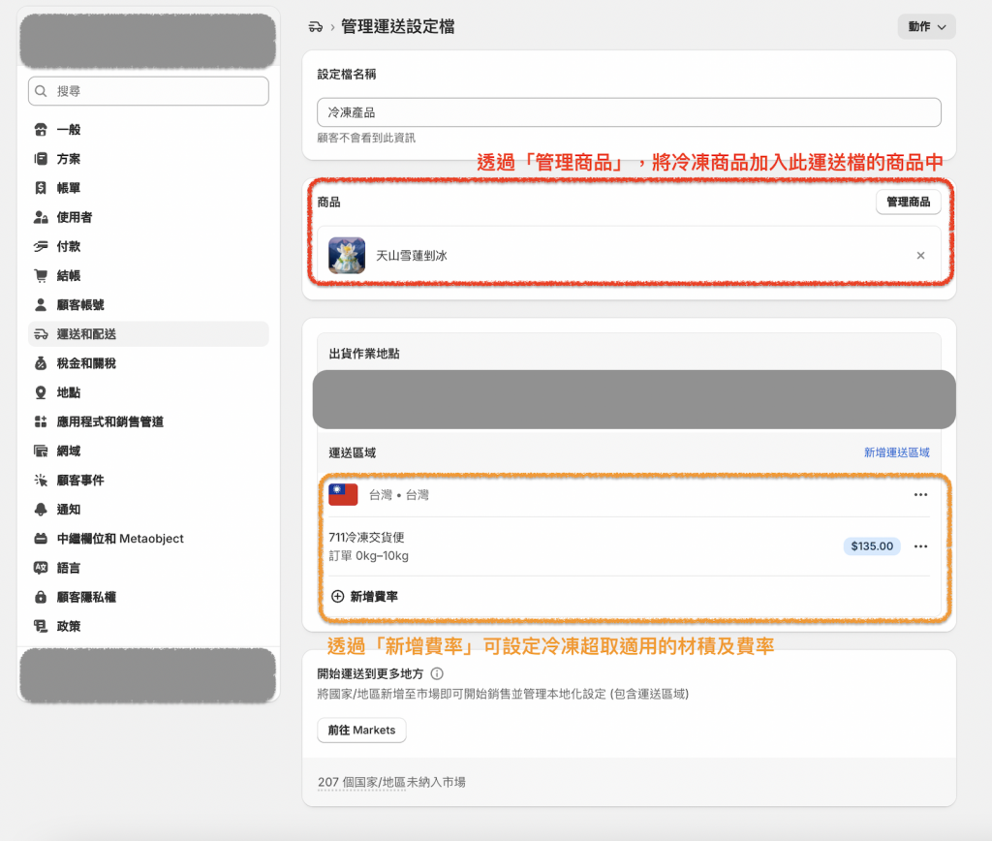Select 稅金和關稅 in the sidebar
The width and height of the screenshot is (992, 841).
click(85, 363)
